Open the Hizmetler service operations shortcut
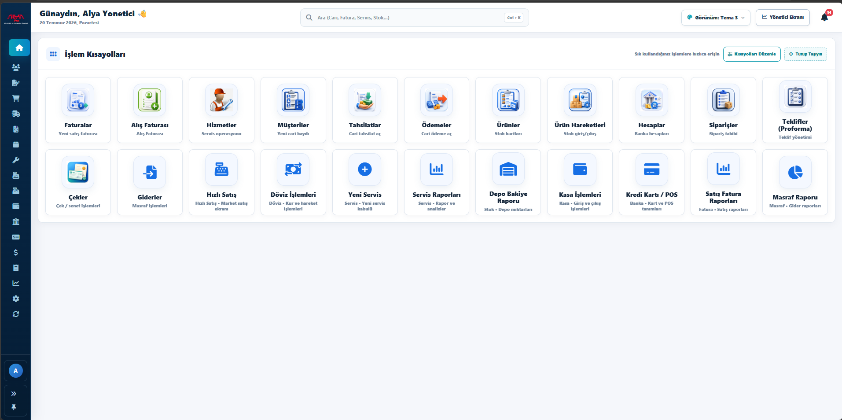 (221, 110)
